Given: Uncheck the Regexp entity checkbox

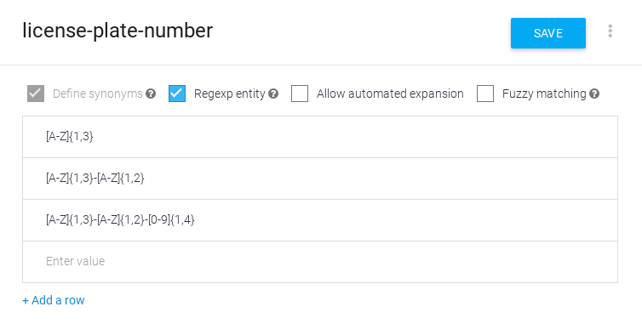Looking at the screenshot, I should point(177,94).
